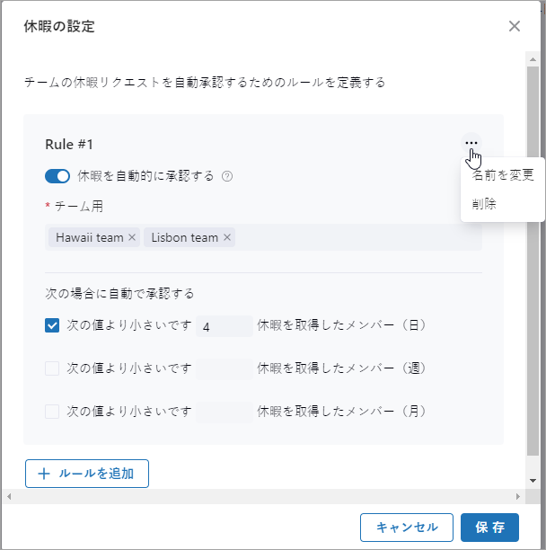Toggle off 休暇を自動的に承認する switch

(x=57, y=176)
